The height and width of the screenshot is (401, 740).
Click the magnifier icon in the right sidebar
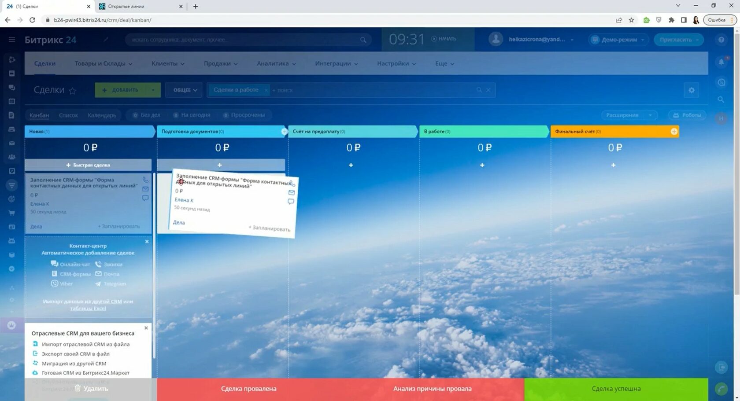point(721,100)
